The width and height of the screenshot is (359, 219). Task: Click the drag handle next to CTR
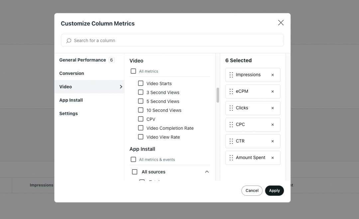[x=231, y=141]
